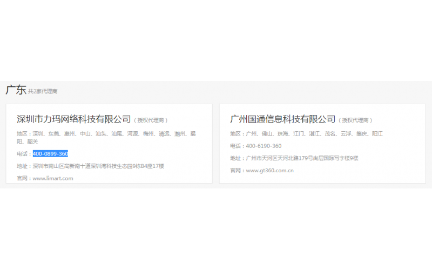Screen dimensions: 432x270
Task: Open 深圳市力玛网络科技有限公司 company title
Action: click(x=73, y=119)
